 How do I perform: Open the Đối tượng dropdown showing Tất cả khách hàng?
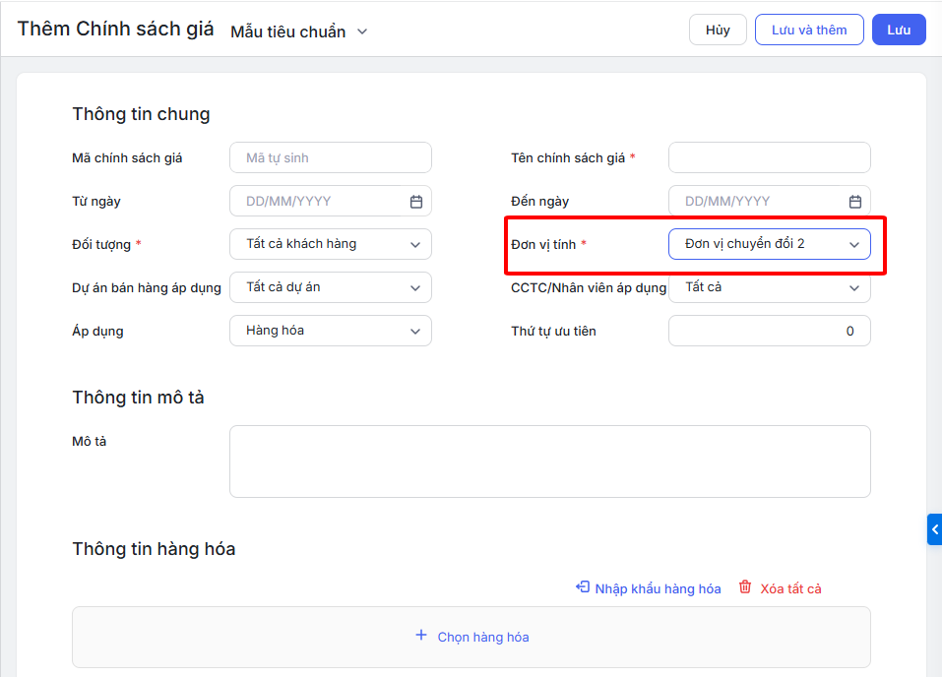pyautogui.click(x=331, y=244)
